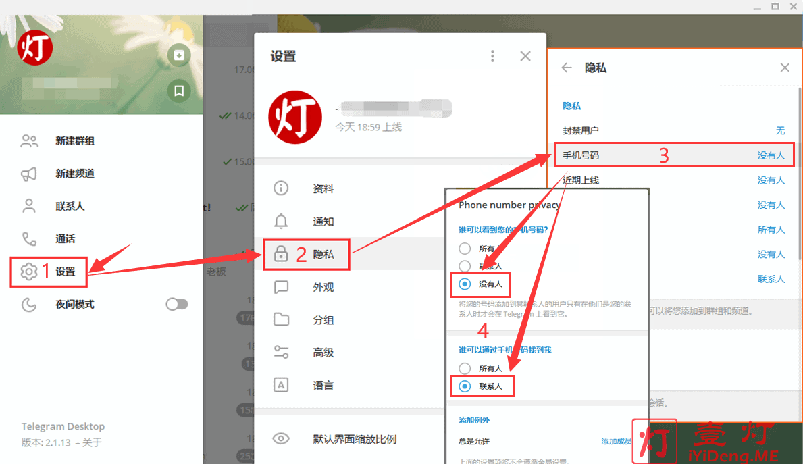Open 分组 folder icon in settings
Viewport: 803px width, 464px height.
coord(281,320)
